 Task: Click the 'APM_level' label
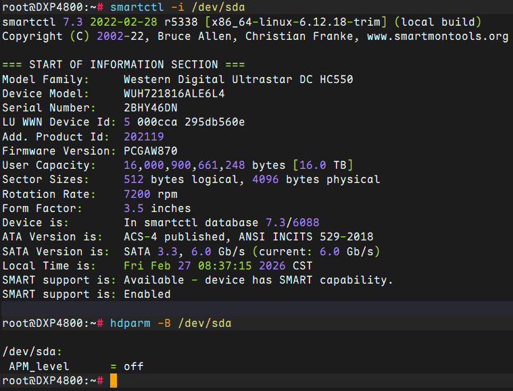point(39,367)
